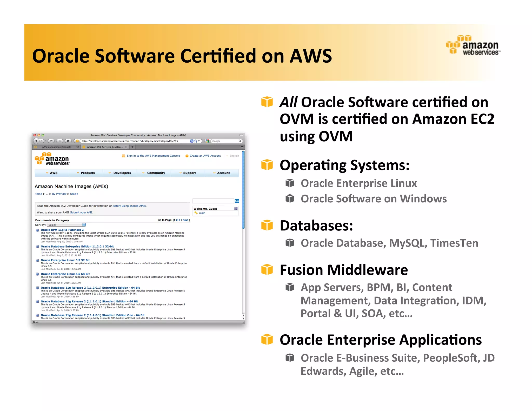532x411 pixels.
Task: Click the Home breadcrumb link
Action: [x=38, y=194]
